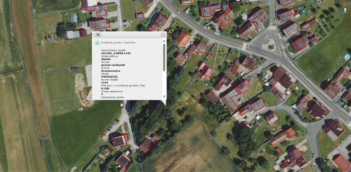
Task: Click the 'Obręb' label
Action: pos(105,74)
